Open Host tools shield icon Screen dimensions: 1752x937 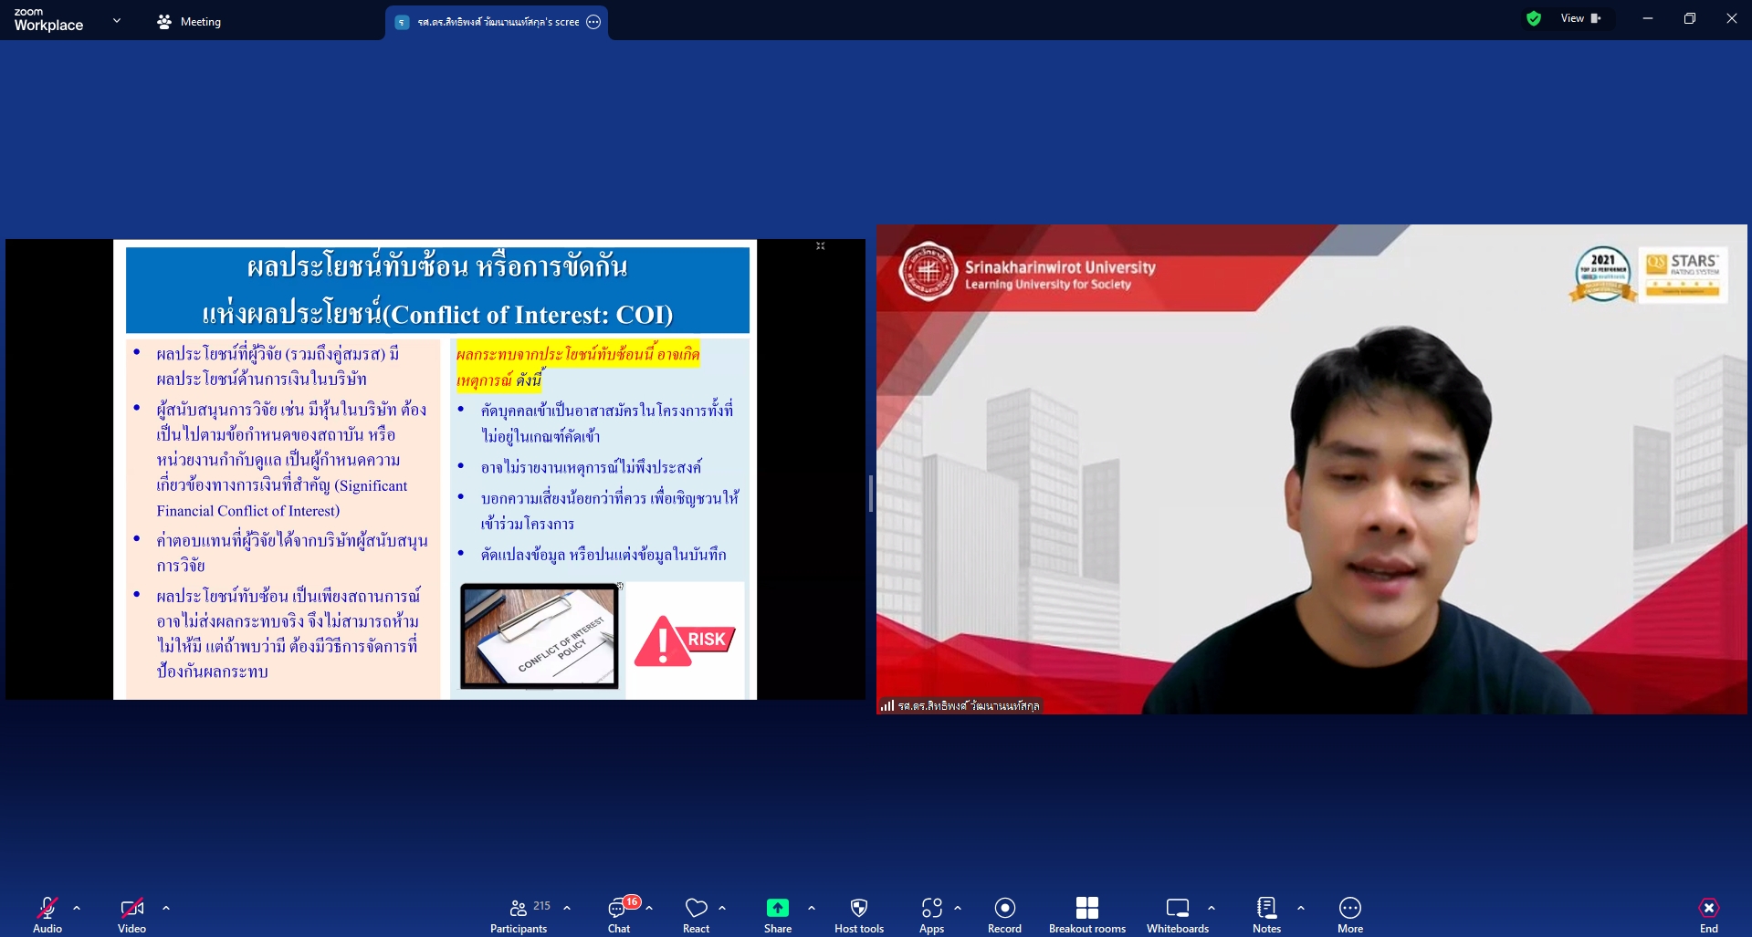click(x=858, y=908)
